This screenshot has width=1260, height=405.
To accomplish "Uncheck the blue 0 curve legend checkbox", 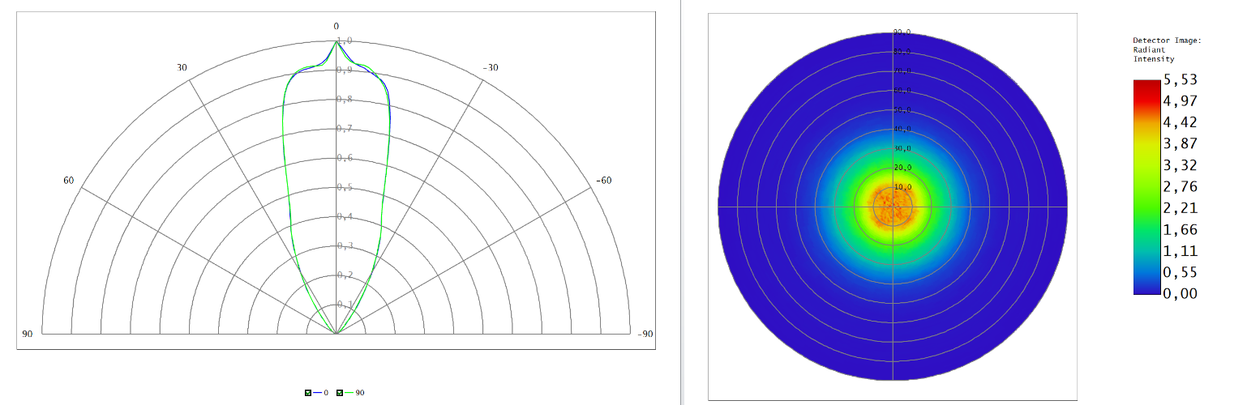I will point(308,393).
